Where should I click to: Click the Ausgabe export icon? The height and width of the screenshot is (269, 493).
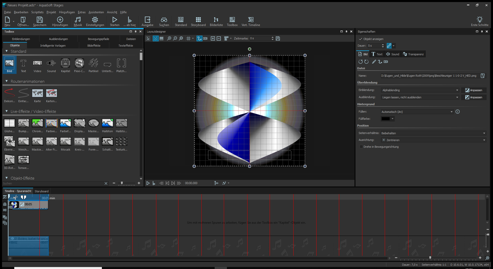point(147,21)
